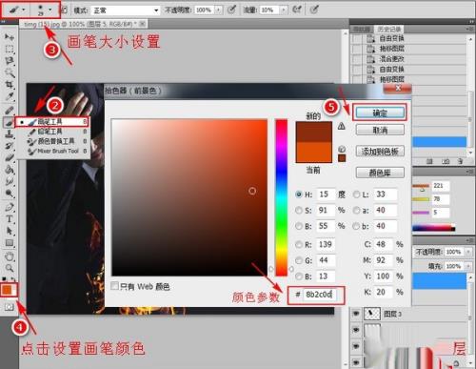The height and width of the screenshot is (369, 476).
Task: Select the Horizontal Type tool
Action: tap(10, 219)
